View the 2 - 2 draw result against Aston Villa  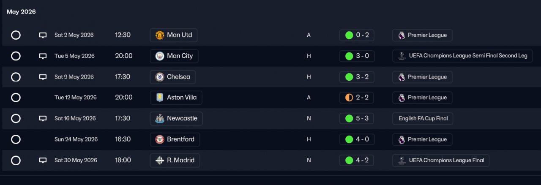click(x=357, y=98)
